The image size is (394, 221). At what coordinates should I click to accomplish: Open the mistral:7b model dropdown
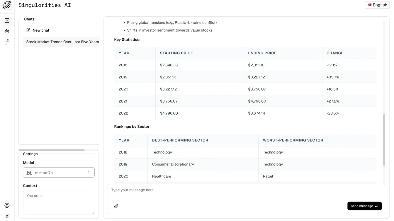coord(59,173)
